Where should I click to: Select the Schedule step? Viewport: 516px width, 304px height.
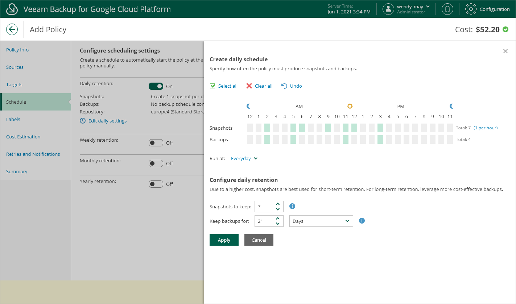pyautogui.click(x=36, y=102)
